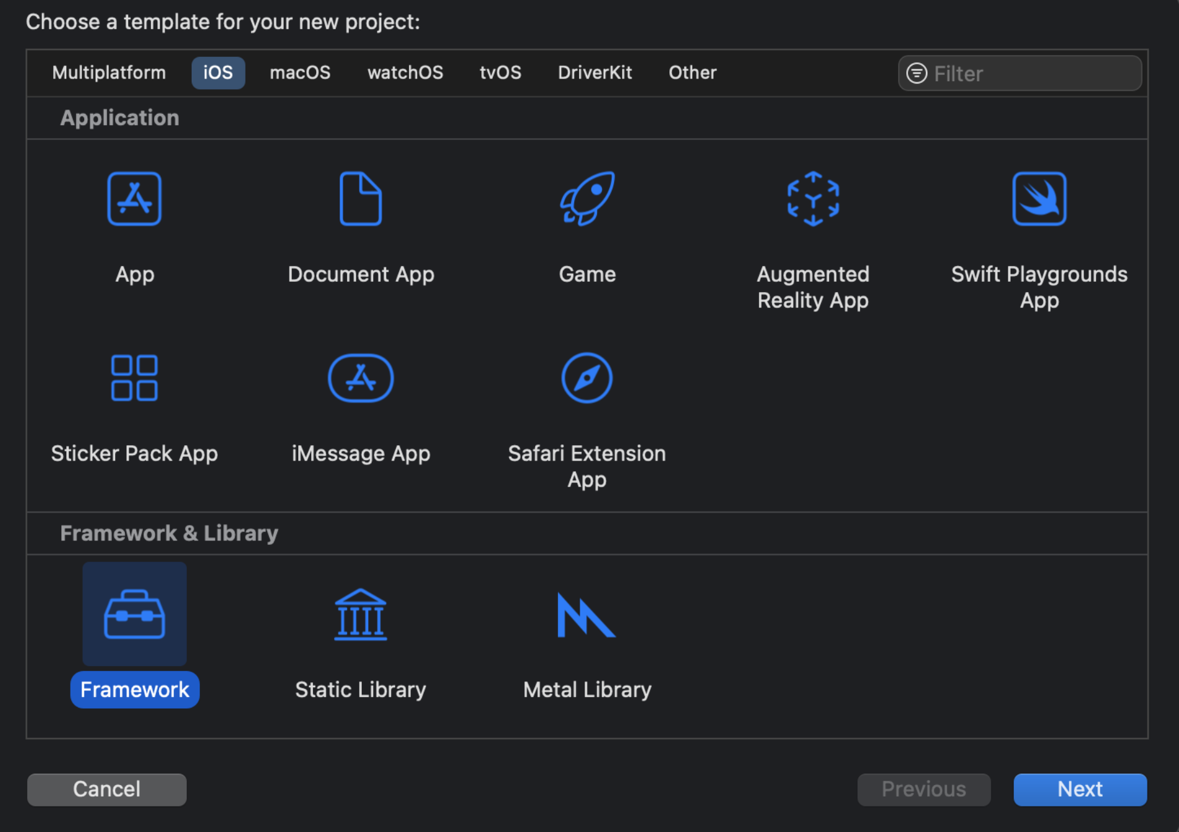Screen dimensions: 1179x832
Task: Select Sticker Pack App grid icon
Action: click(x=134, y=378)
